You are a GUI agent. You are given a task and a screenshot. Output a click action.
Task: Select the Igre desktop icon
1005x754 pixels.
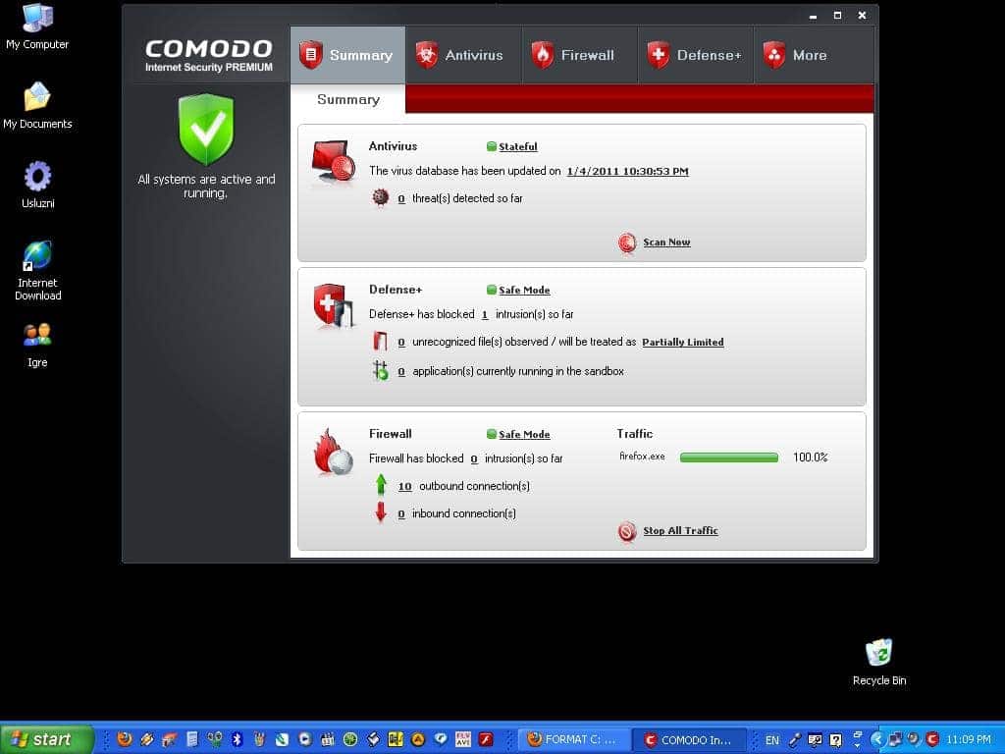click(37, 345)
